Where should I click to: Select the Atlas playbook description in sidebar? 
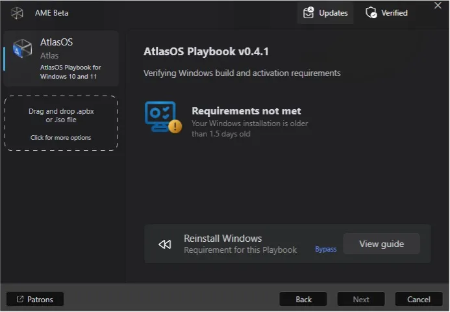70,71
